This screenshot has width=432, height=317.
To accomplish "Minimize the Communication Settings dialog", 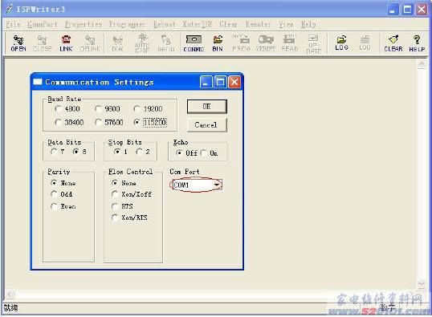I will 206,82.
